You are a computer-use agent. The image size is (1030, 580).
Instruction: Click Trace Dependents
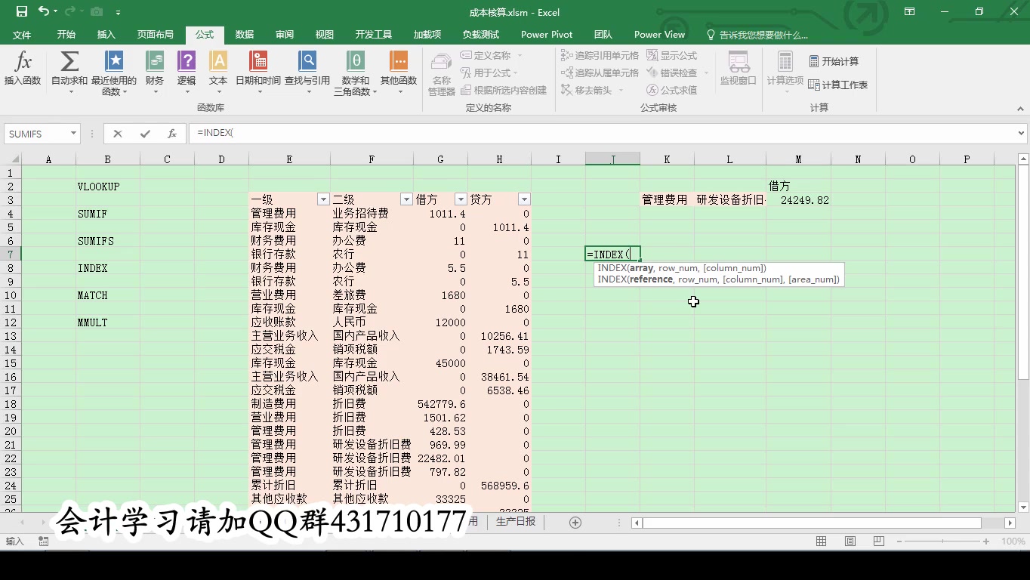coord(600,72)
